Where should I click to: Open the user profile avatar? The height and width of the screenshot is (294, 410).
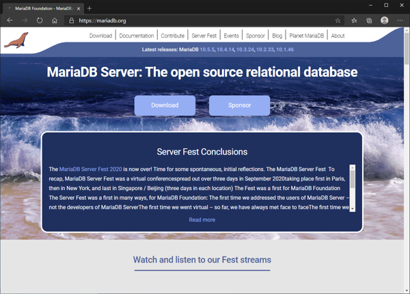tap(385, 21)
